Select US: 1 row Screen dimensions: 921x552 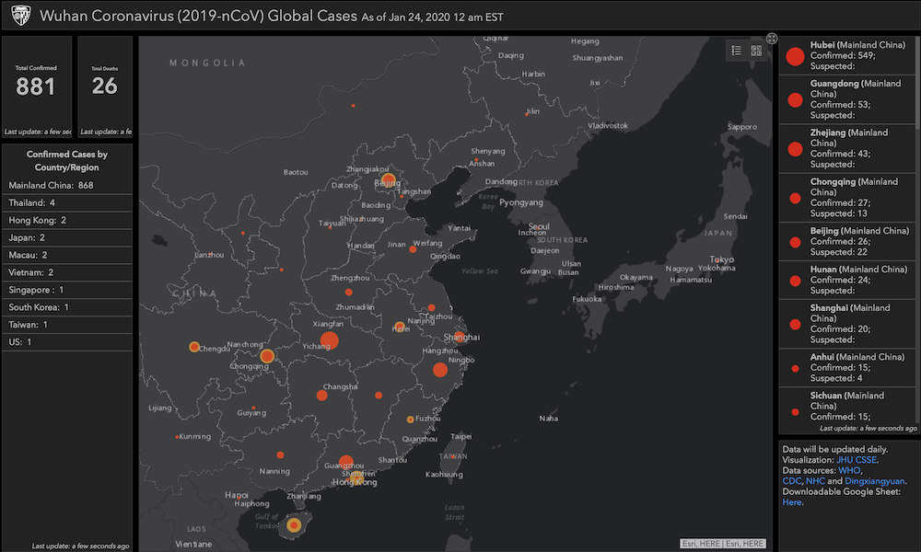tap(67, 342)
